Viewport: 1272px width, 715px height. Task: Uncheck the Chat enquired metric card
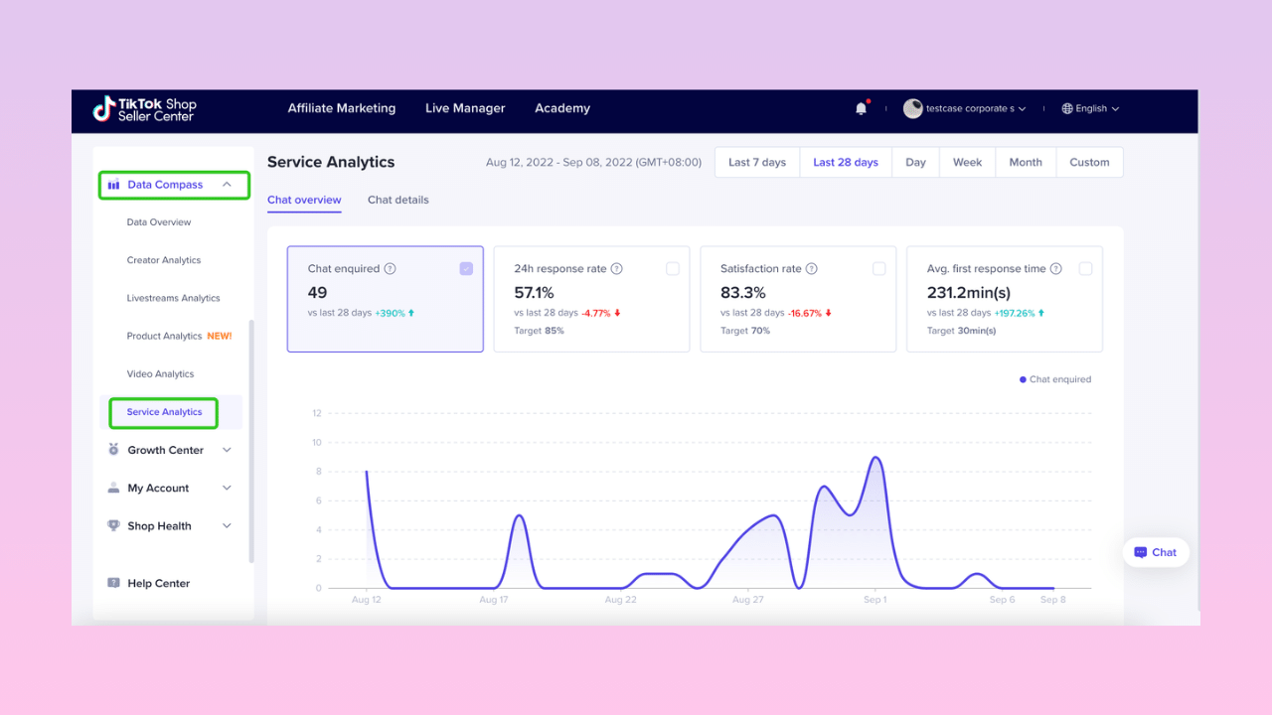click(x=466, y=268)
